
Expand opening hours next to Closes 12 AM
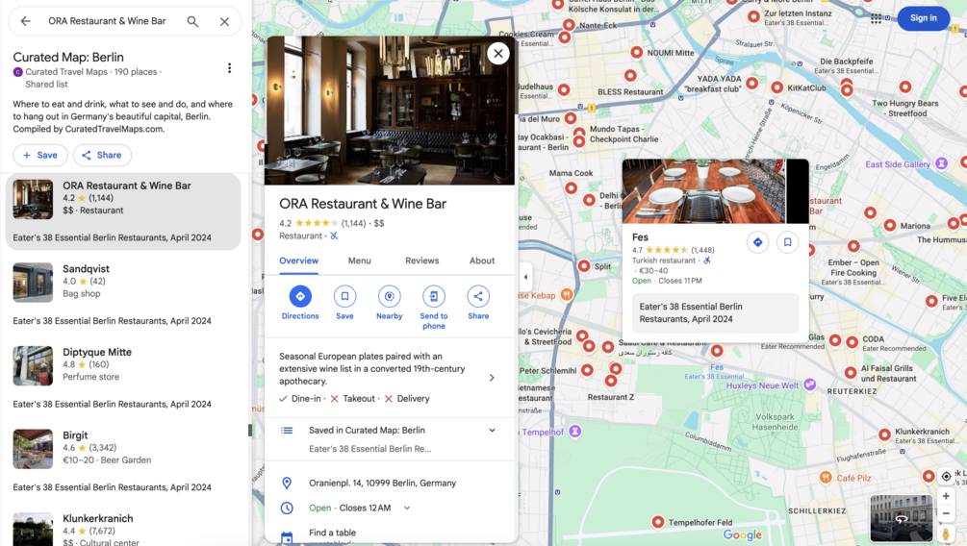coord(407,508)
